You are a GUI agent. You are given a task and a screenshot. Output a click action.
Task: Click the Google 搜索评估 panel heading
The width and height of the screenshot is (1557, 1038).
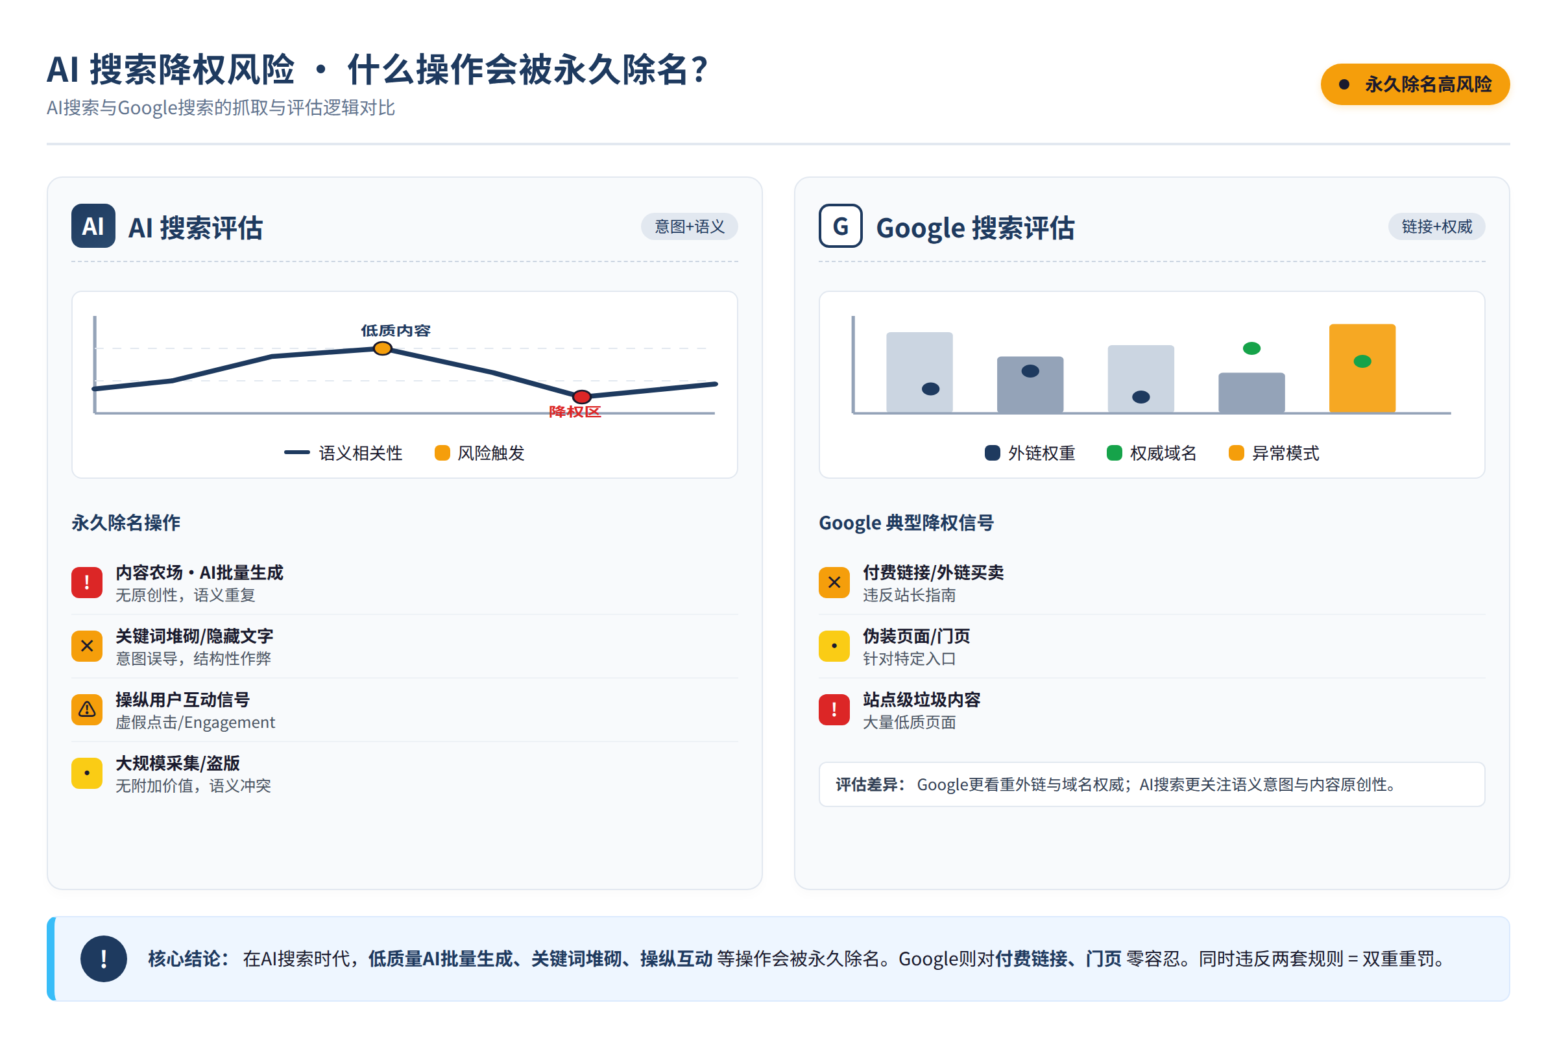coord(975,228)
